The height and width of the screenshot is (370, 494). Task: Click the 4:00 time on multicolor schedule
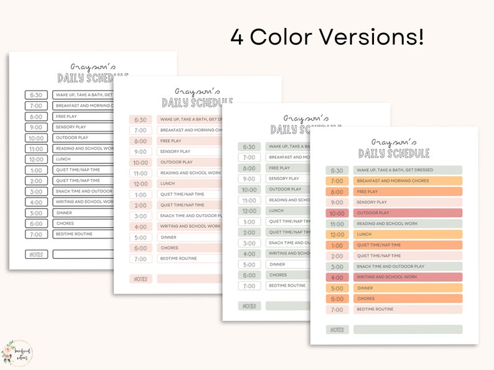pyautogui.click(x=337, y=277)
